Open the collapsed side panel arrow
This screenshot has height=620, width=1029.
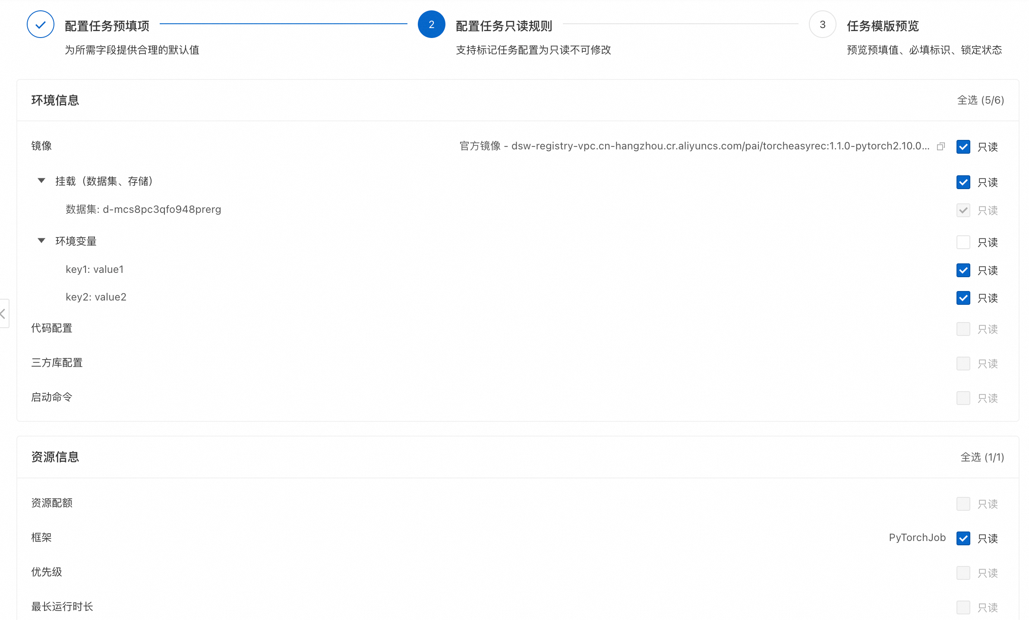tap(3, 313)
